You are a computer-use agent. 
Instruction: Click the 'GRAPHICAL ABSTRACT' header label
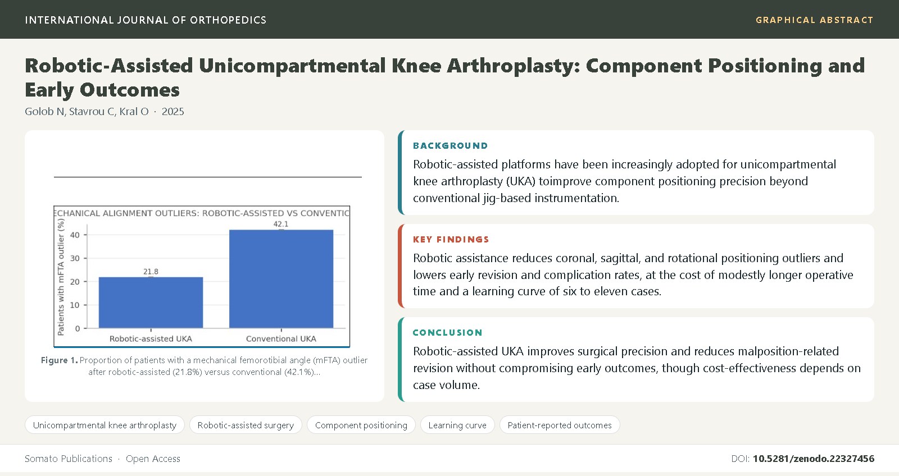(x=815, y=20)
